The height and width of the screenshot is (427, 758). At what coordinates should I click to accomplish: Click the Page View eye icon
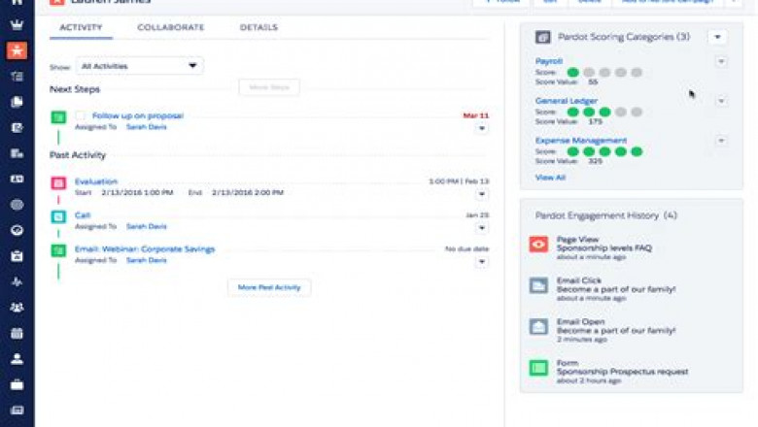[x=538, y=245]
